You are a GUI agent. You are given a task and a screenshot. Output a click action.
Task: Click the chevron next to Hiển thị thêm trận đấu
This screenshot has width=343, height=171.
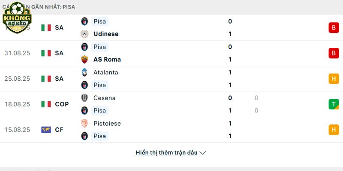(x=202, y=153)
